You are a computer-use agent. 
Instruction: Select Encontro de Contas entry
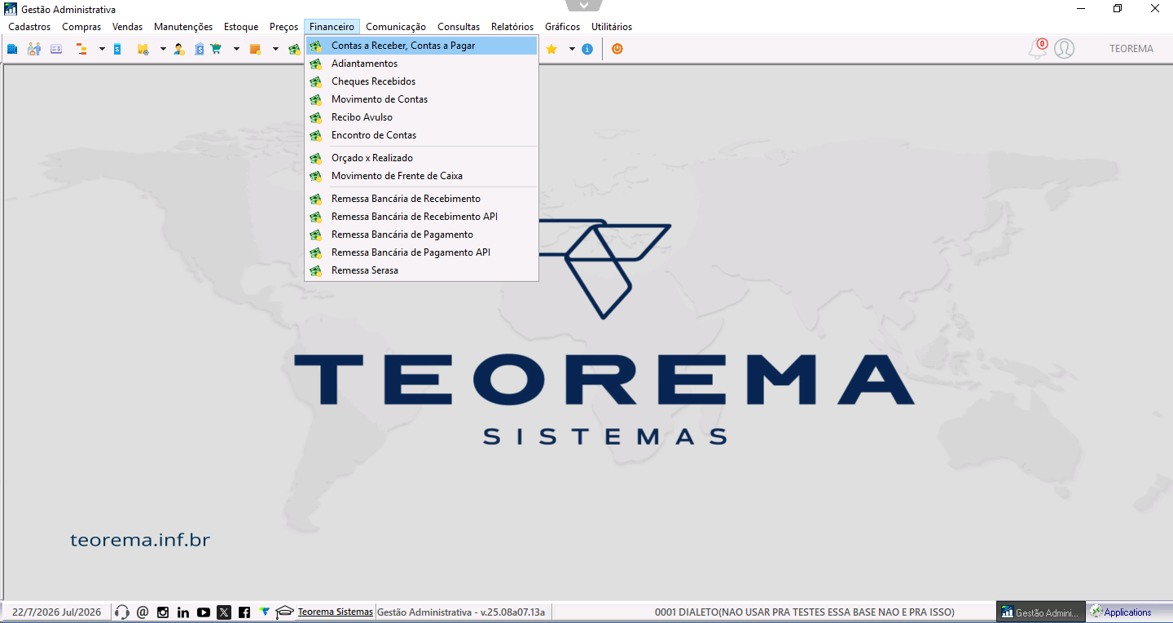coord(421,135)
